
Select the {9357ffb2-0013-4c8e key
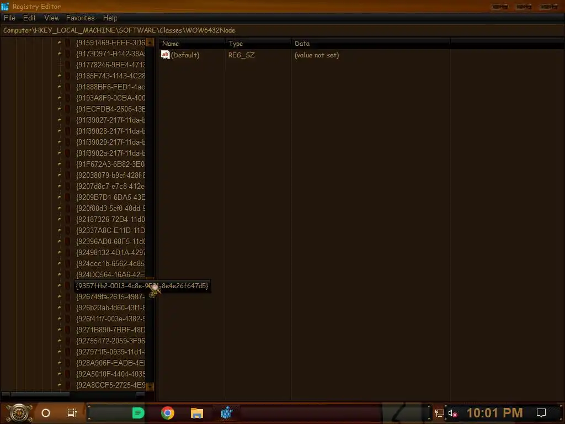(142, 286)
